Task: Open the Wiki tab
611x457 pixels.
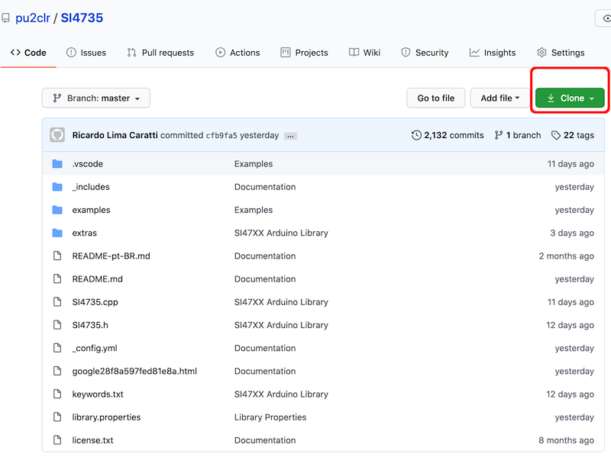Action: 365,53
